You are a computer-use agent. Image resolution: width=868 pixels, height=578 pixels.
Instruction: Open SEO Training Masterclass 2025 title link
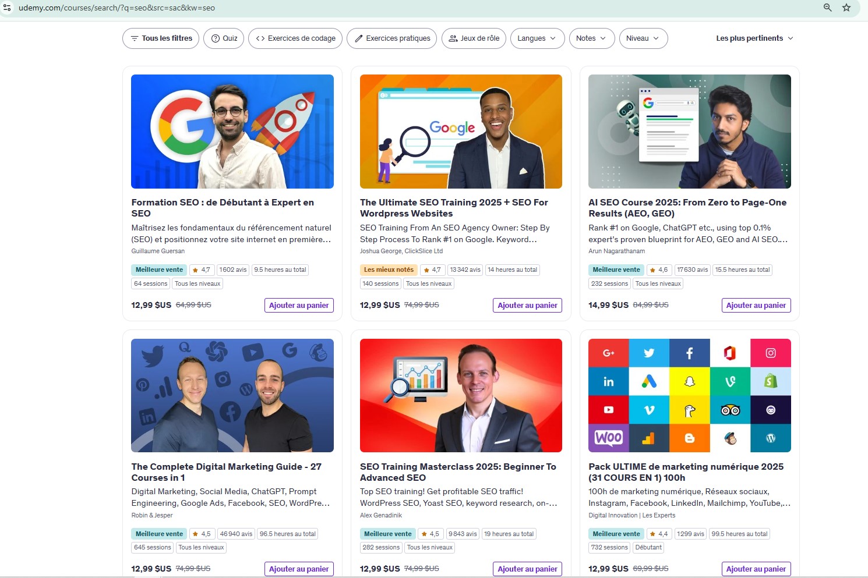[458, 472]
